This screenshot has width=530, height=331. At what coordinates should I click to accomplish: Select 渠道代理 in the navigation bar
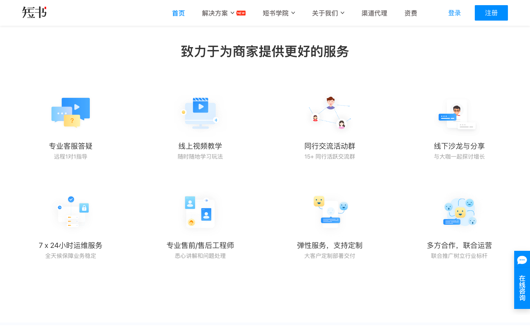(374, 13)
